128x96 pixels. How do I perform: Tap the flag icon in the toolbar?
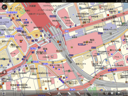point(118,93)
